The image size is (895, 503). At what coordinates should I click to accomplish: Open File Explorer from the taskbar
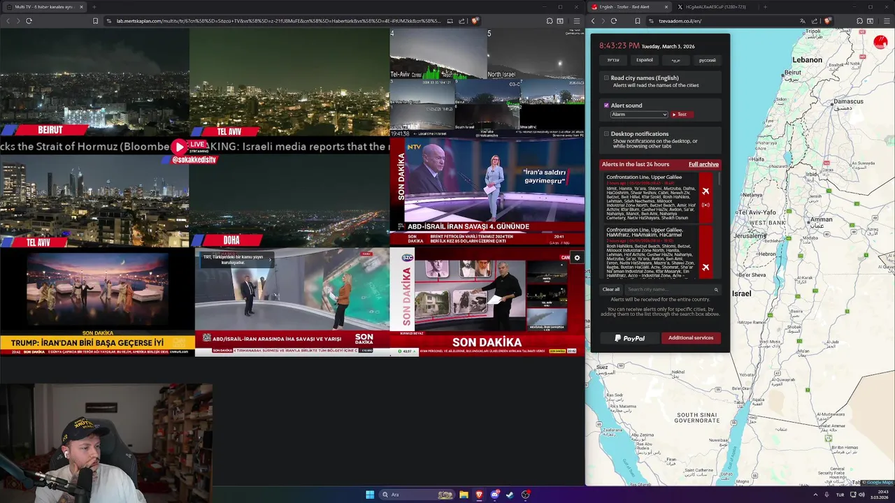click(x=464, y=495)
